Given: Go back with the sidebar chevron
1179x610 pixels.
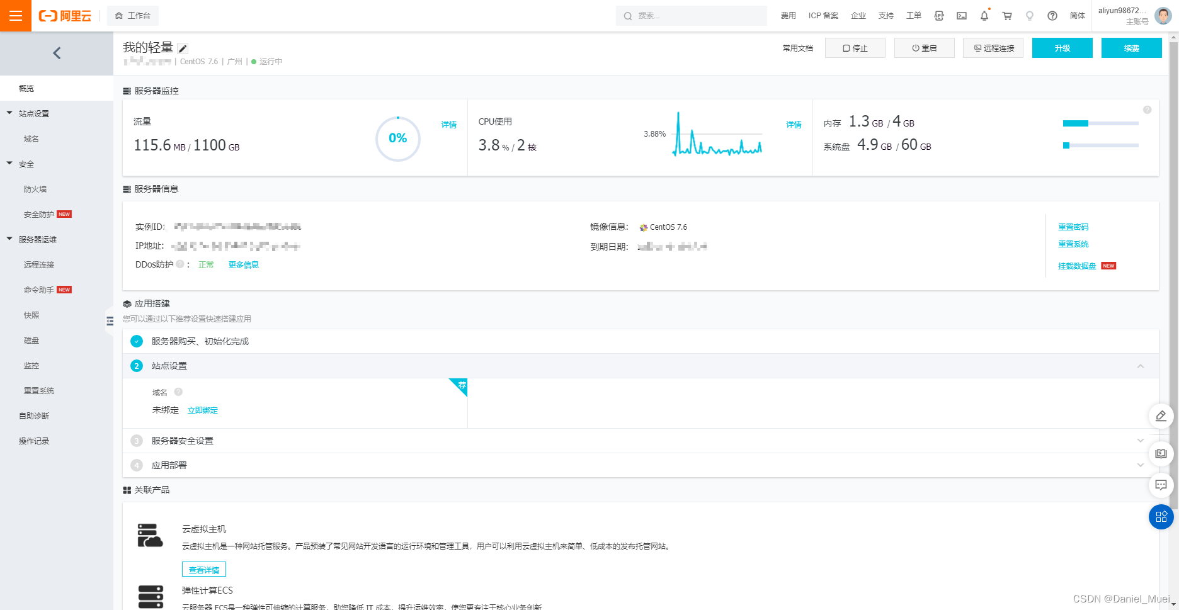Looking at the screenshot, I should pos(57,53).
